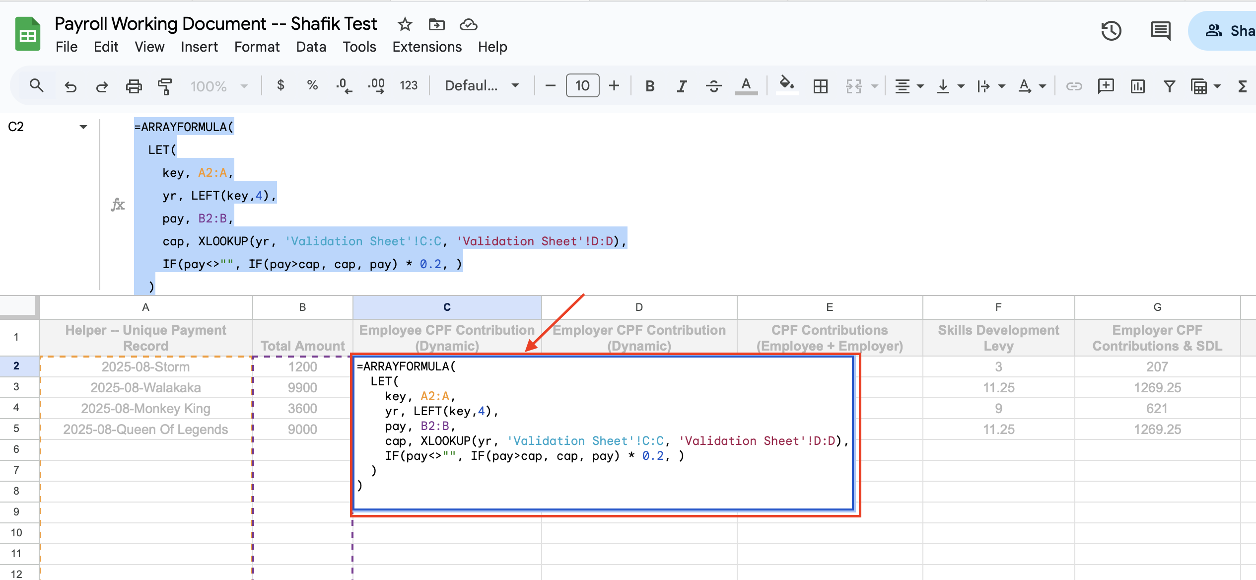Insert a link
This screenshot has height=580, width=1256.
[1074, 86]
